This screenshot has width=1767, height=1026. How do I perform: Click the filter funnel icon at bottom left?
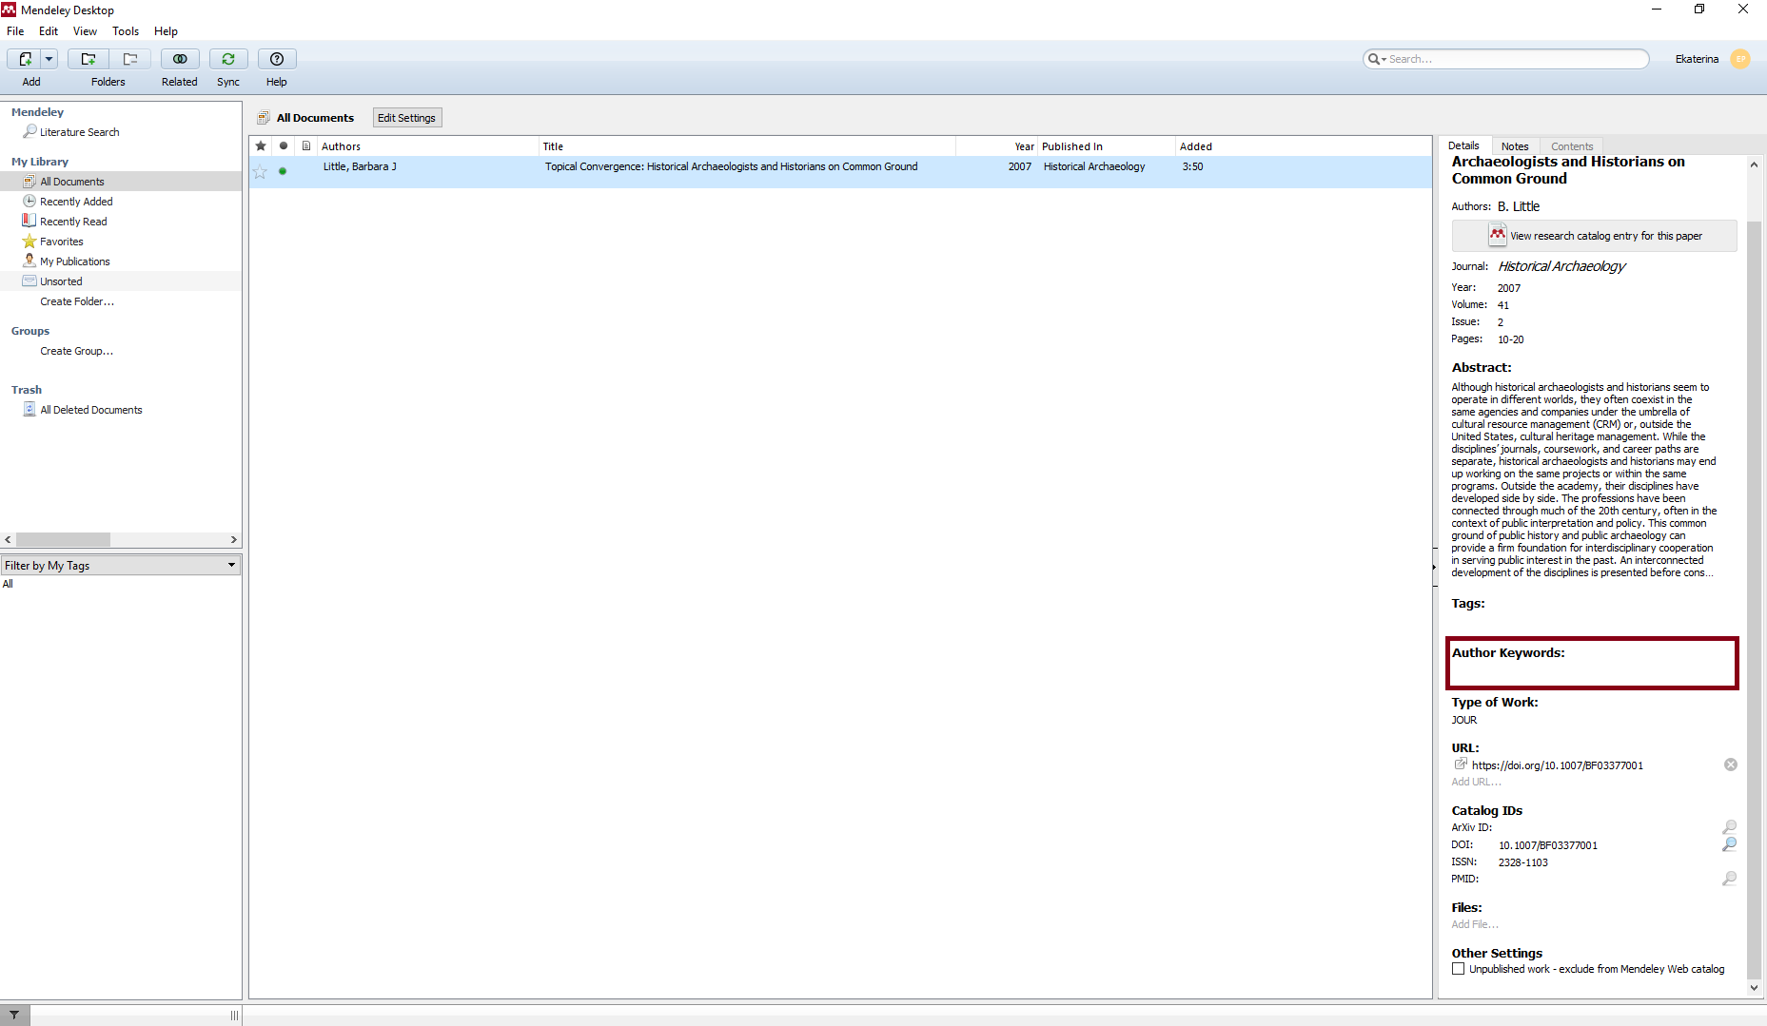tap(14, 1015)
